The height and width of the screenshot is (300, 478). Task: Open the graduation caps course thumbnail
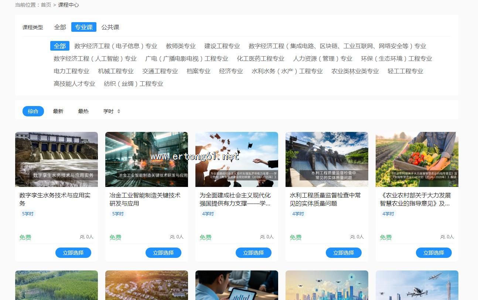(236, 159)
